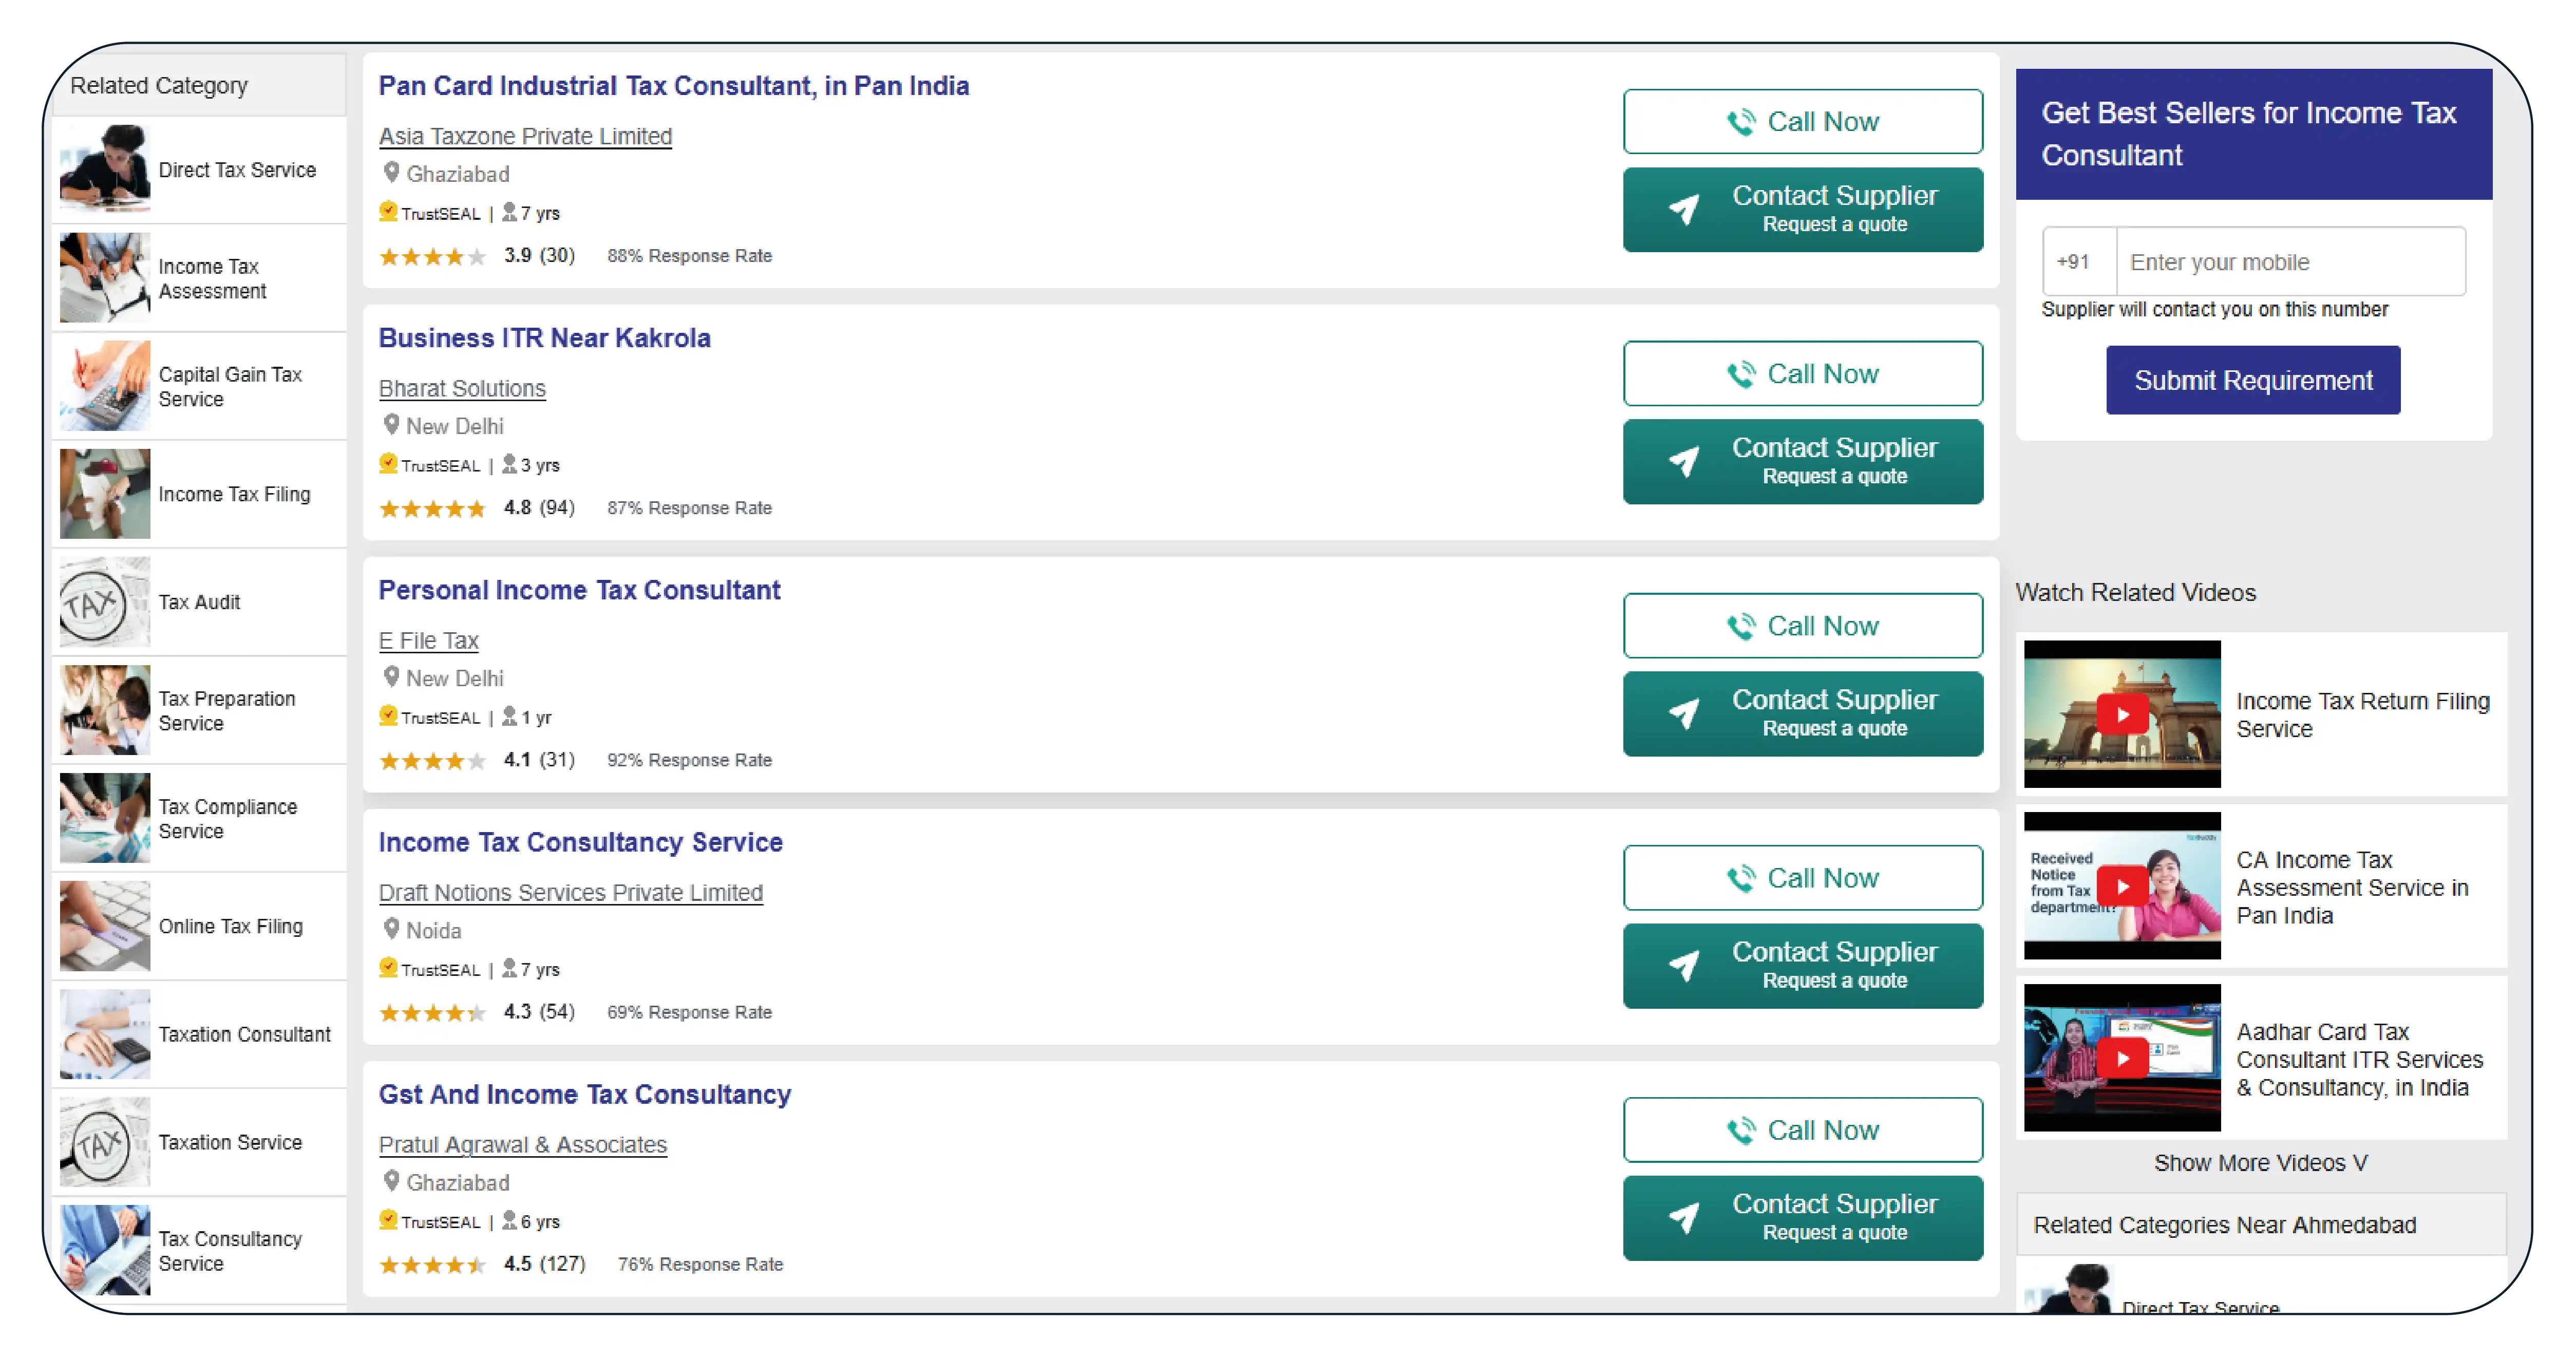This screenshot has width=2576, height=1357.
Task: Request a quote for Income Tax Consultancy Service
Action: 1802,965
